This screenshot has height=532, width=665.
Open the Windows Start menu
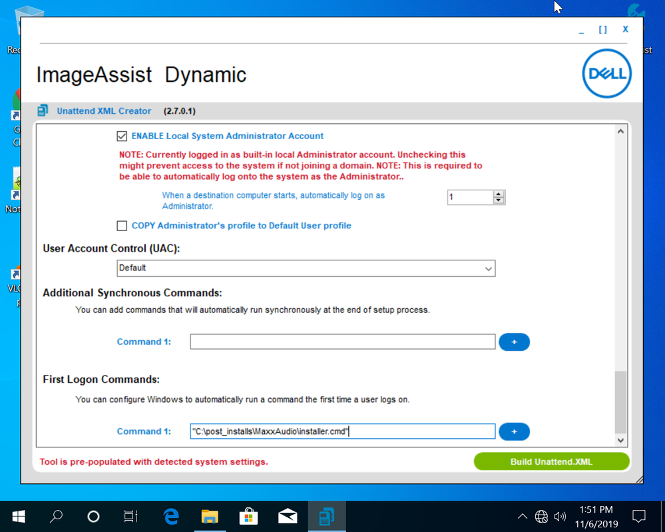(19, 516)
